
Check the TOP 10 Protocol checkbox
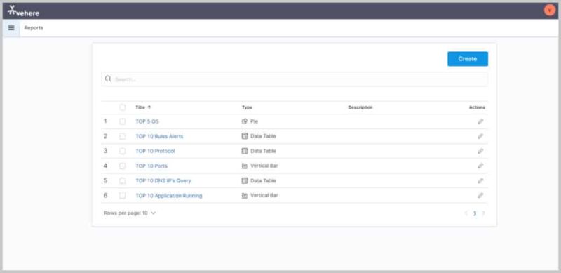pyautogui.click(x=122, y=151)
